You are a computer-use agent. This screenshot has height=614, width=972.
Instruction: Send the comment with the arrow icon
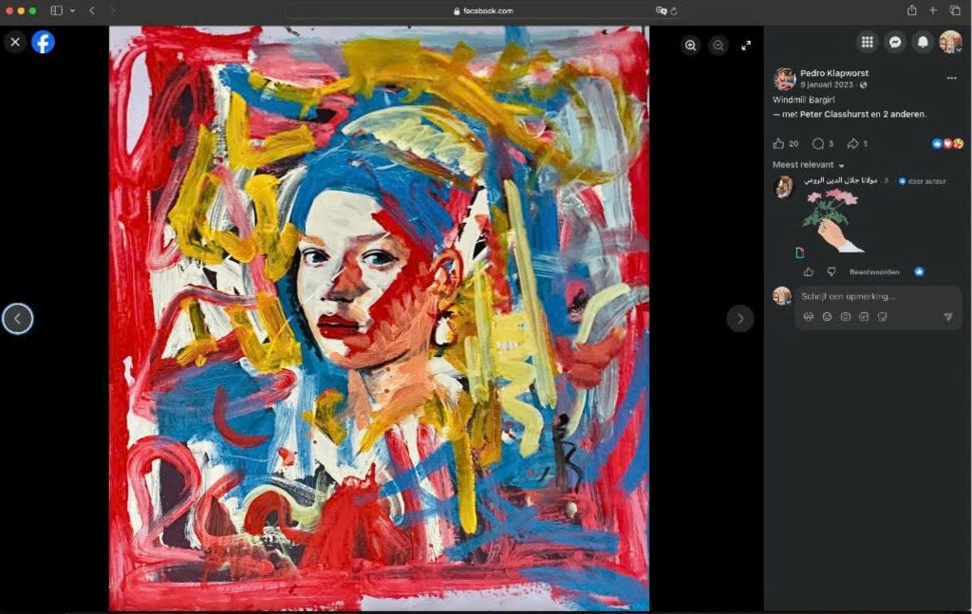948,317
